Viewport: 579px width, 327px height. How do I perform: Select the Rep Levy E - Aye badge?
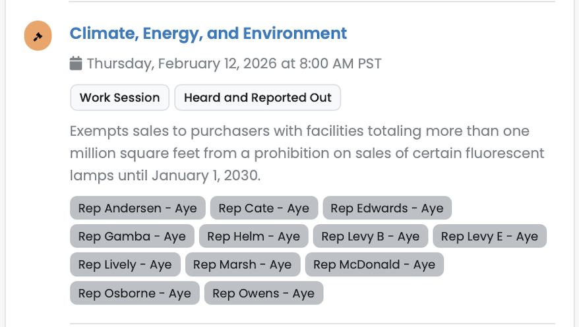click(490, 237)
